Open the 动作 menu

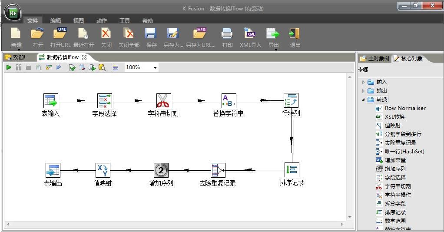[102, 21]
